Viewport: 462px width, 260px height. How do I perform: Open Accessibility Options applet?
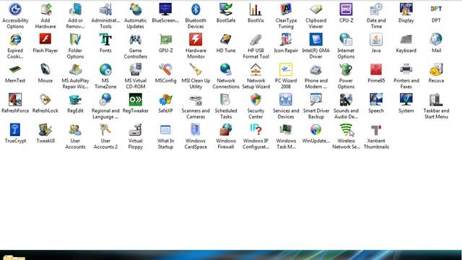15,9
